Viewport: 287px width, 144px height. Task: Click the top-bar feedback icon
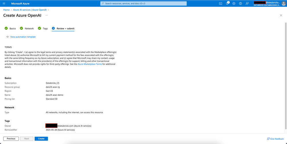(247, 3)
